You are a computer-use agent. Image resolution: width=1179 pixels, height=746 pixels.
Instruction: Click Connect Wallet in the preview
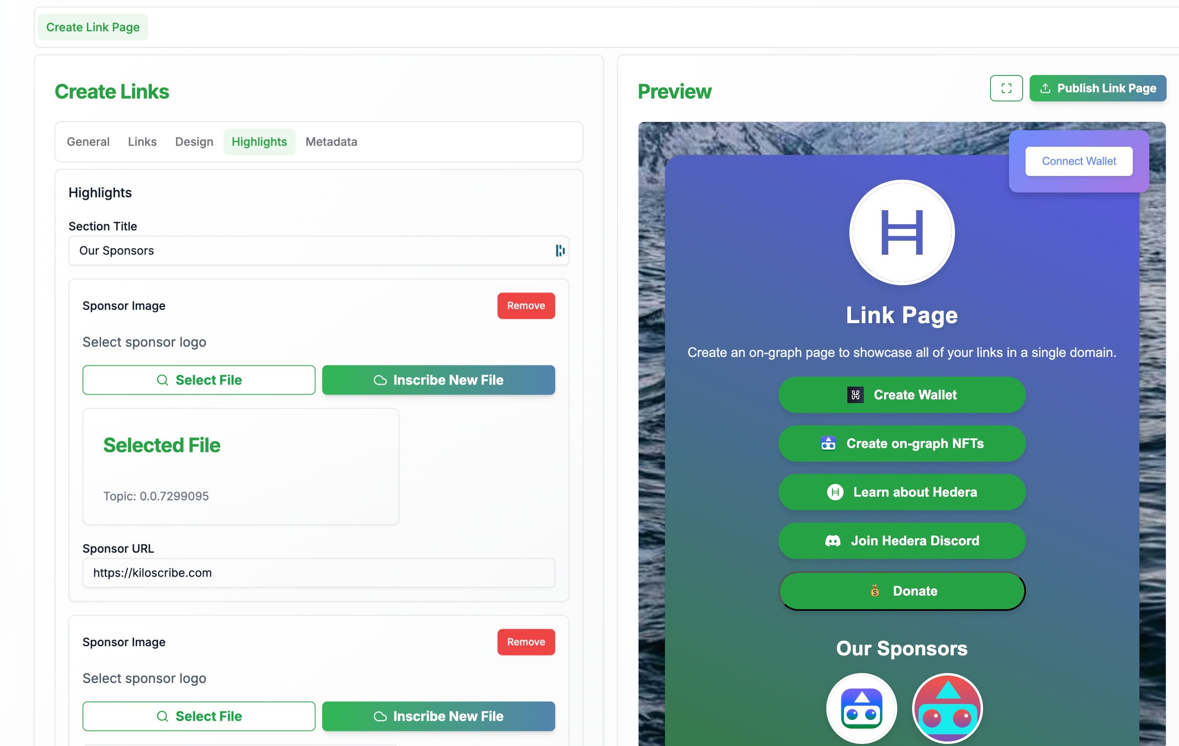tap(1079, 161)
